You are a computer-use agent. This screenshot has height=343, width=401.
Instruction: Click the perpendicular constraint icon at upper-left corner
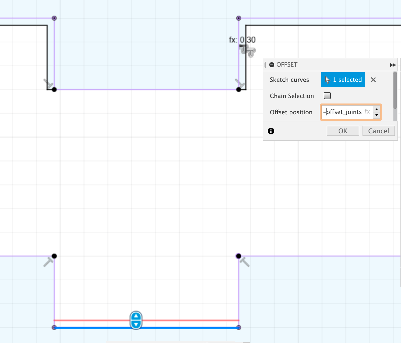48,83
